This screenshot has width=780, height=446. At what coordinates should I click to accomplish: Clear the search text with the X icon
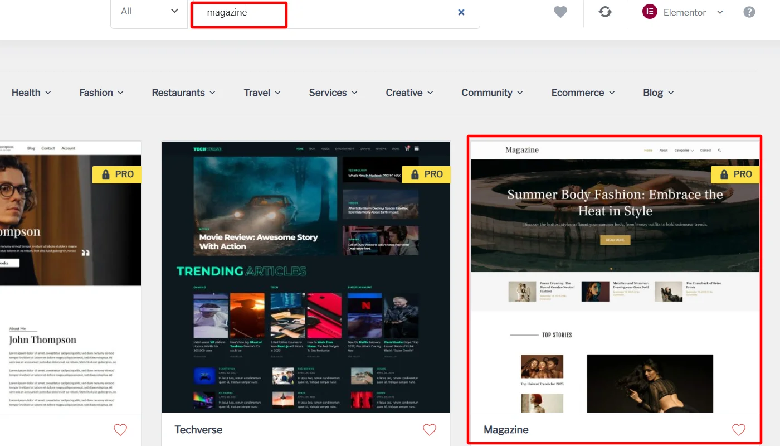click(461, 12)
